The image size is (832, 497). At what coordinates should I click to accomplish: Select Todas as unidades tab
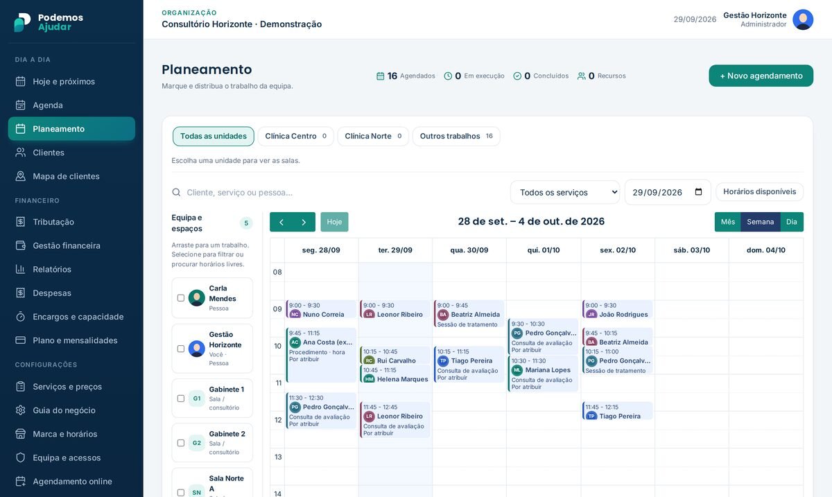coord(214,136)
